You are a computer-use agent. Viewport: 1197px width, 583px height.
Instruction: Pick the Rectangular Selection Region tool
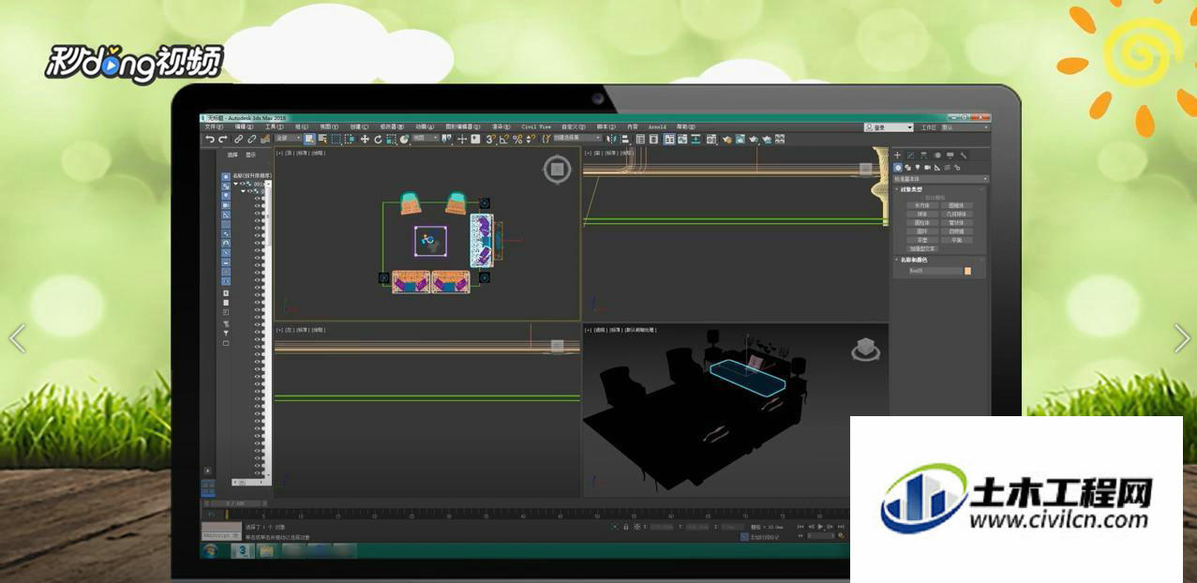click(337, 139)
